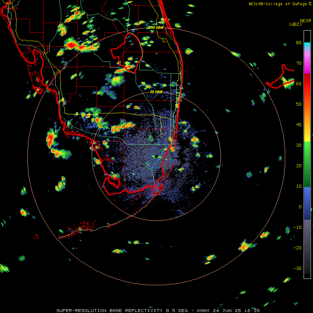Click the 24 JUN 25 date in caption
Image resolution: width=313 pixels, height=313 pixels.
[x=227, y=311]
